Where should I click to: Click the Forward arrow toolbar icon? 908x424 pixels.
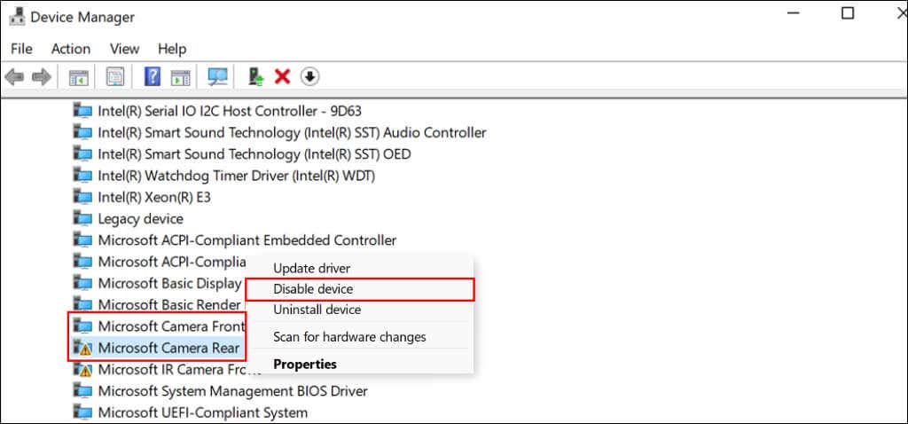tap(41, 76)
